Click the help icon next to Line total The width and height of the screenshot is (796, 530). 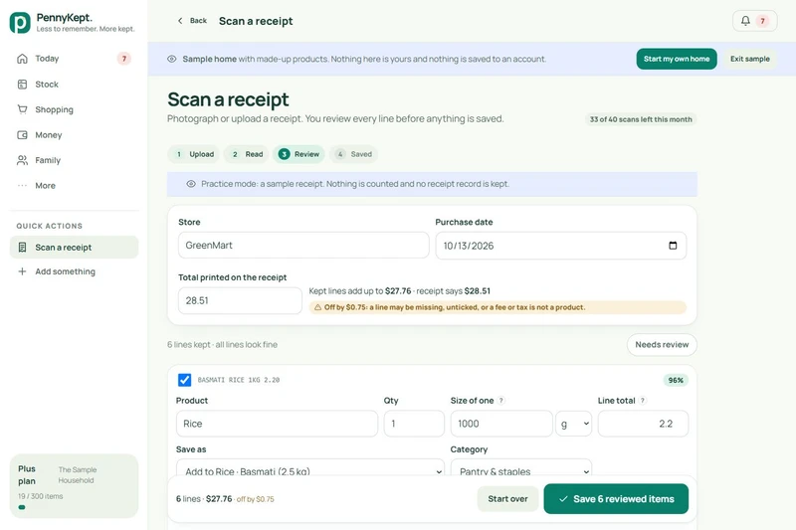(x=642, y=400)
